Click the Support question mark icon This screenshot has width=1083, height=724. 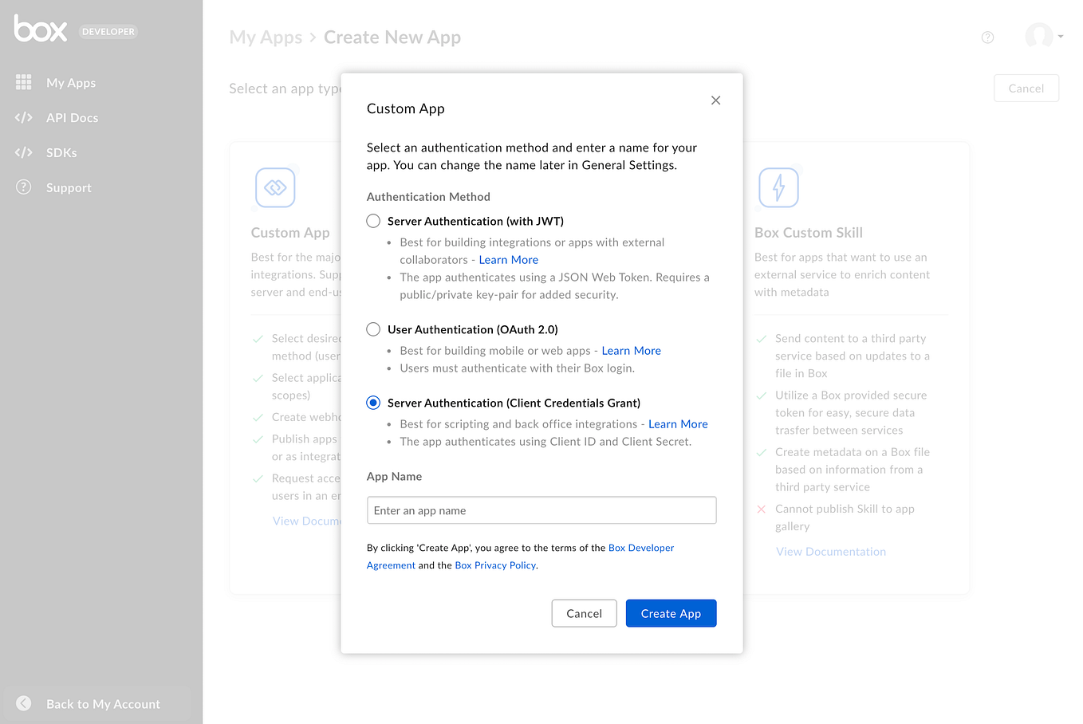coord(23,187)
